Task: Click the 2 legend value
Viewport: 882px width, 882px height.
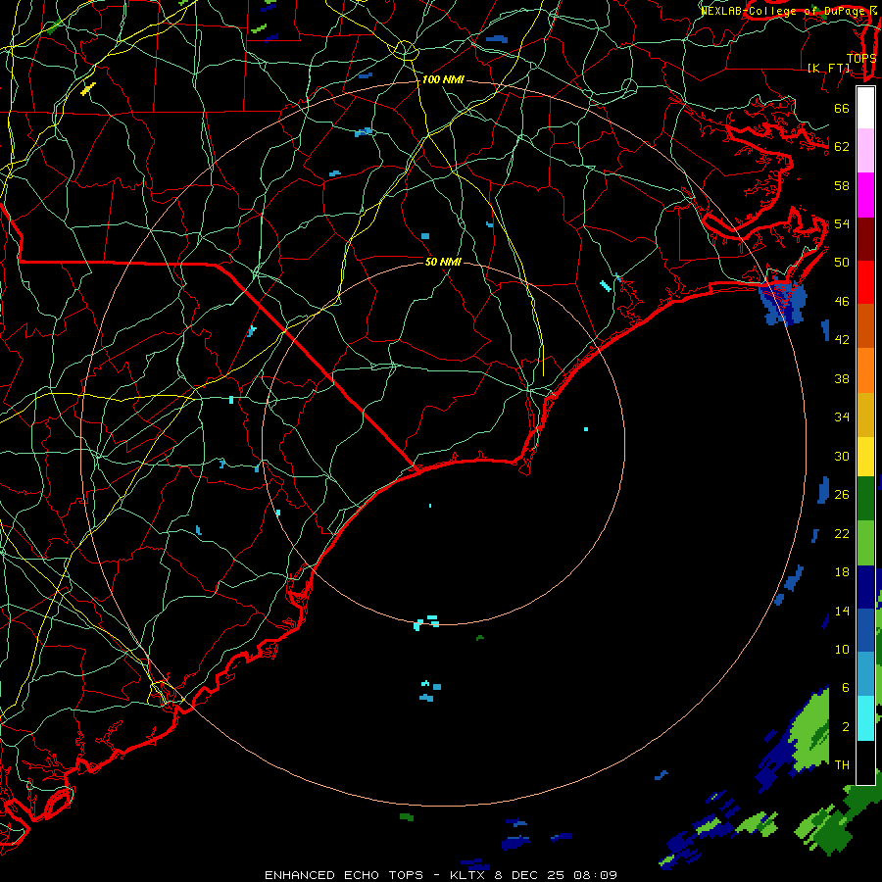Action: tap(846, 727)
